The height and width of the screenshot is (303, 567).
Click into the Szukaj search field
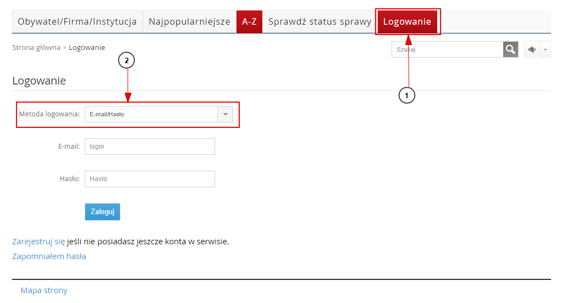coord(447,49)
